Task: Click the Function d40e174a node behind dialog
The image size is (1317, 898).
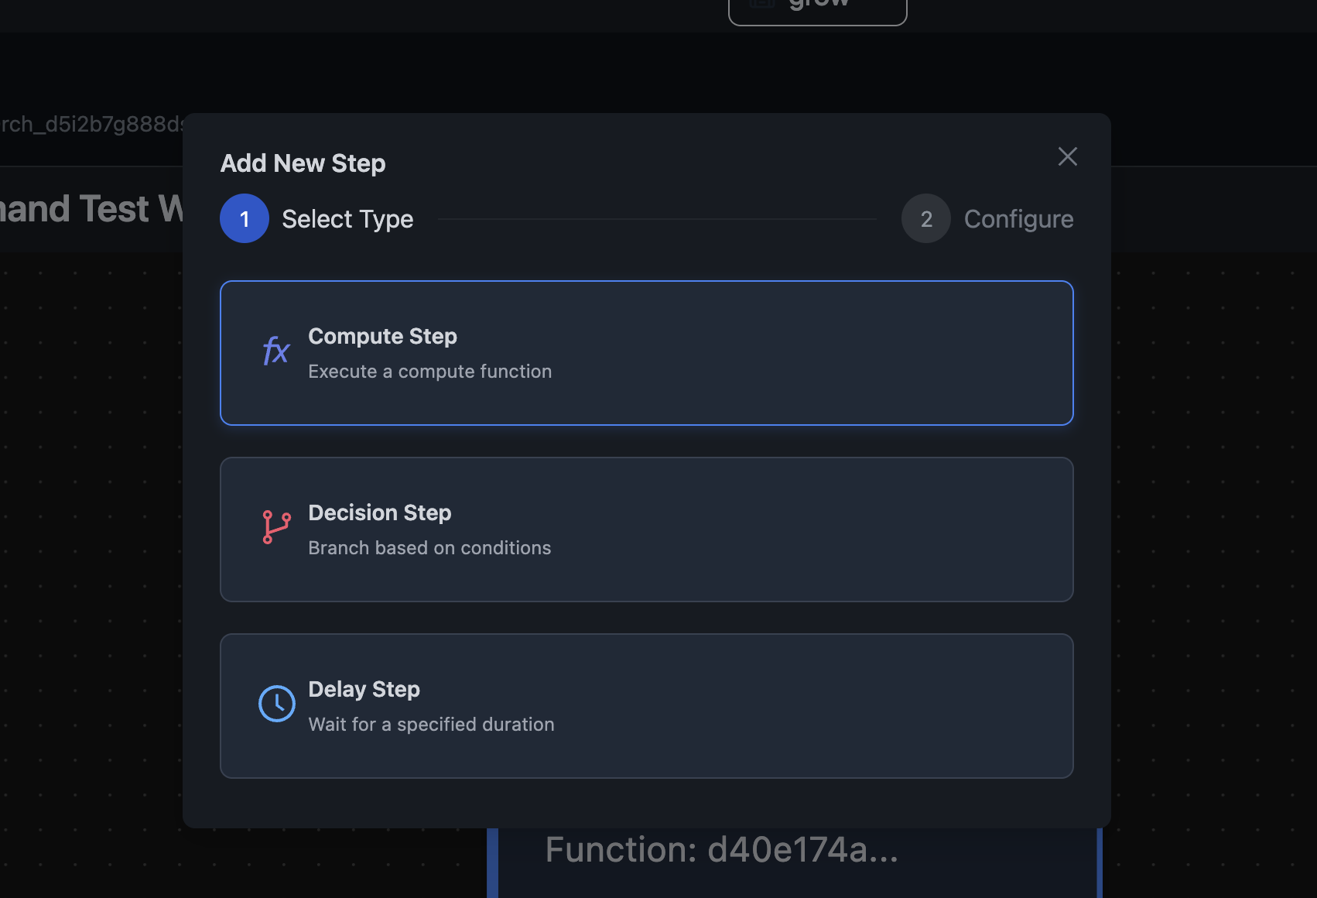Action: click(x=721, y=850)
